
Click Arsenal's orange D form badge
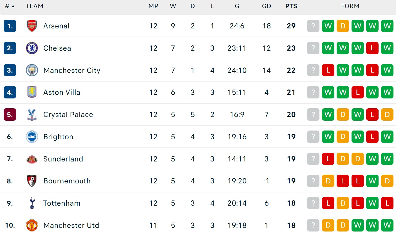[343, 26]
